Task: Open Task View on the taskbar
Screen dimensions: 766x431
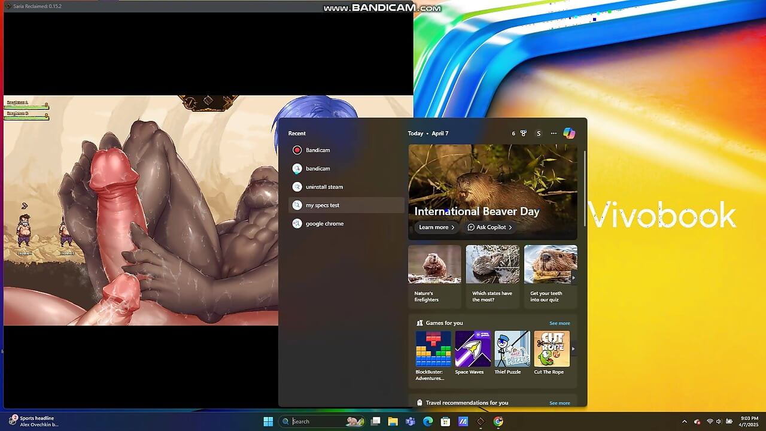Action: (x=376, y=421)
